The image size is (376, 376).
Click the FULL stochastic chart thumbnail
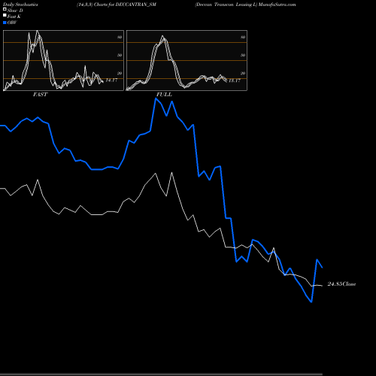click(x=186, y=60)
